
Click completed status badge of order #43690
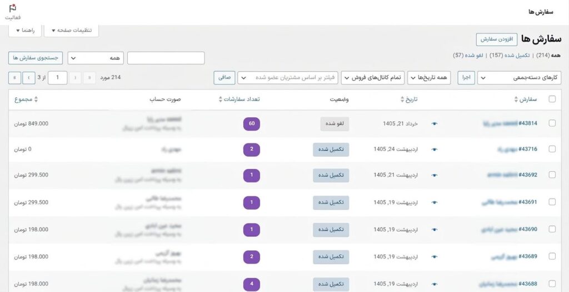(331, 230)
